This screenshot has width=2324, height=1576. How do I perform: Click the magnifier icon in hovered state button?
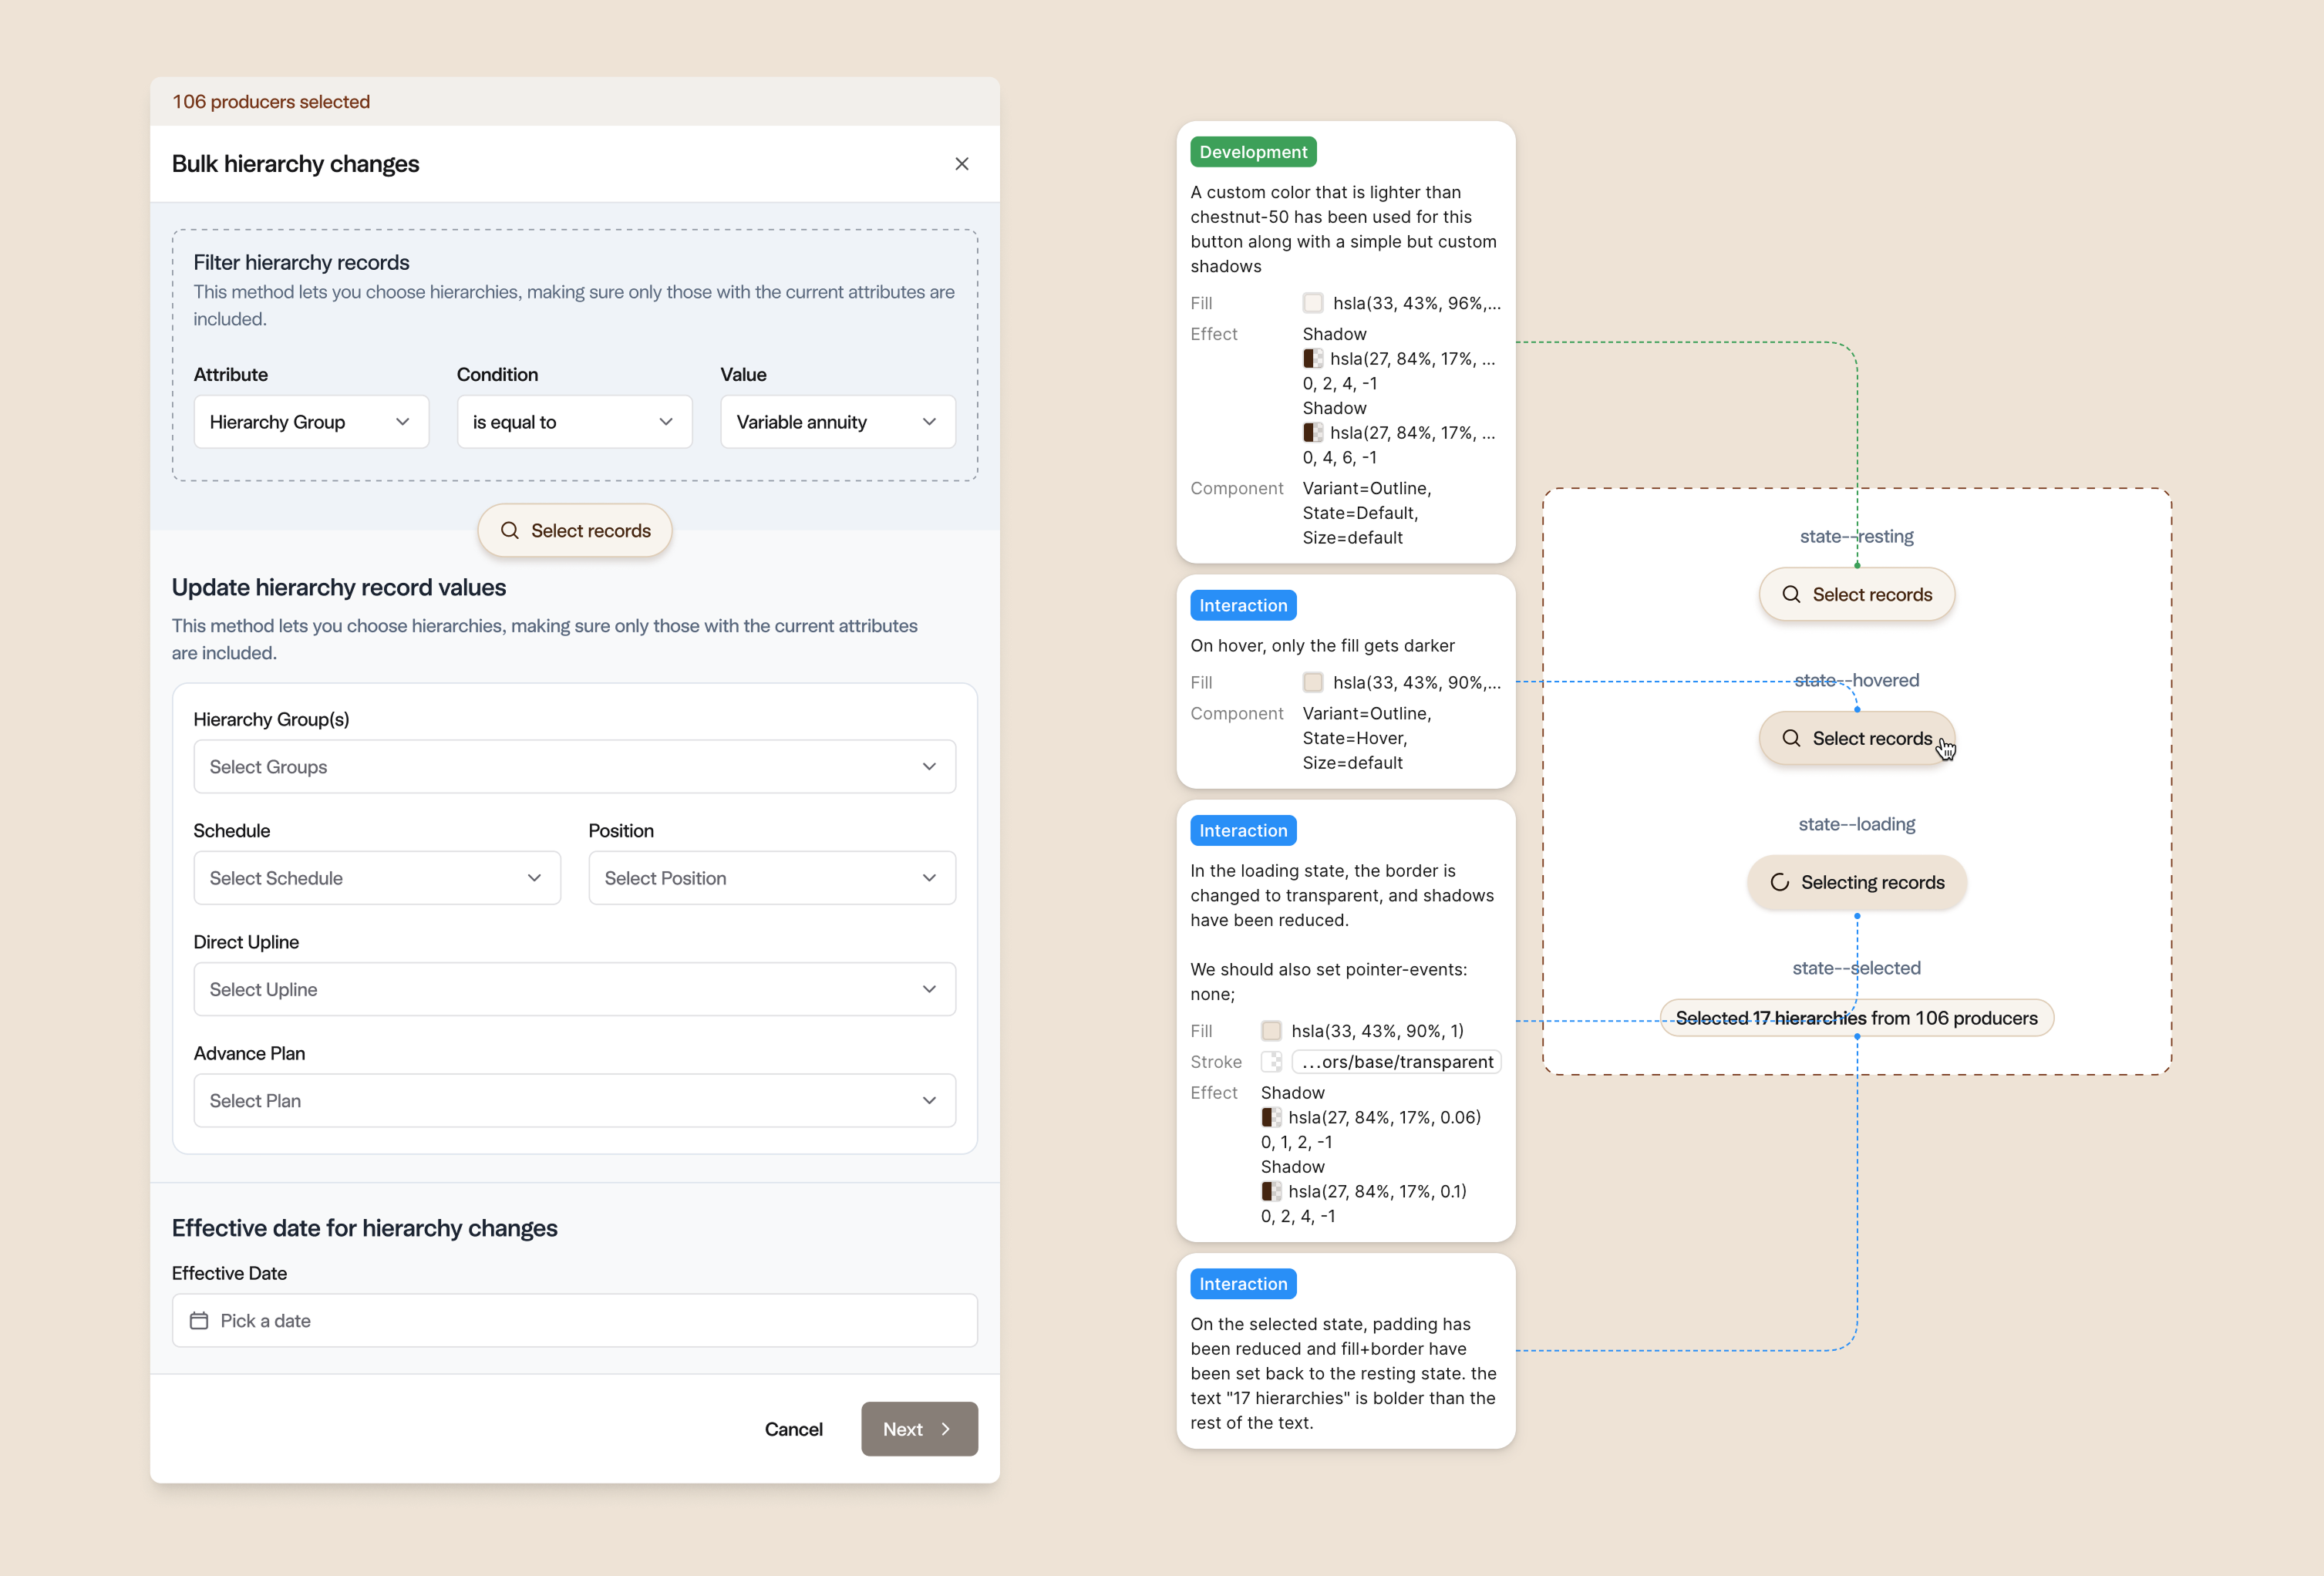click(1791, 739)
